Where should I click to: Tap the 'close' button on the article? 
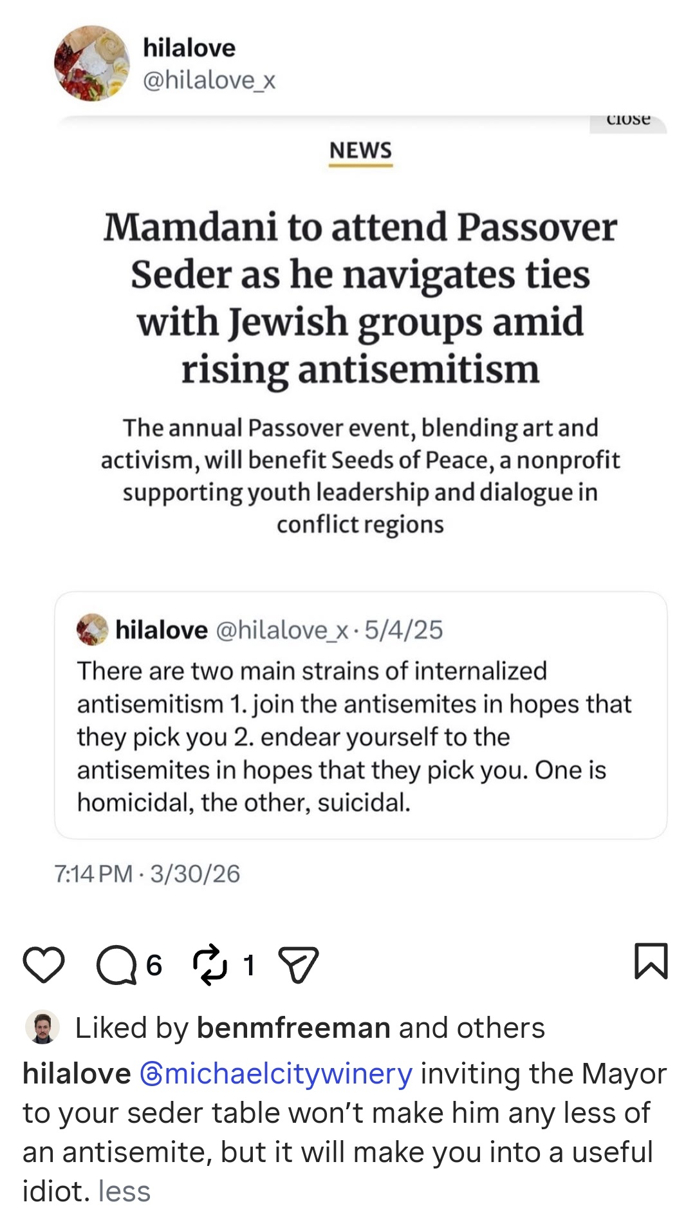628,120
